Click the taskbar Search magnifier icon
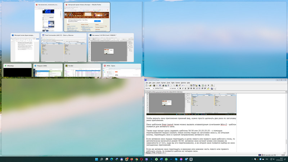Screen dimensions: 288x162 pos(102,159)
